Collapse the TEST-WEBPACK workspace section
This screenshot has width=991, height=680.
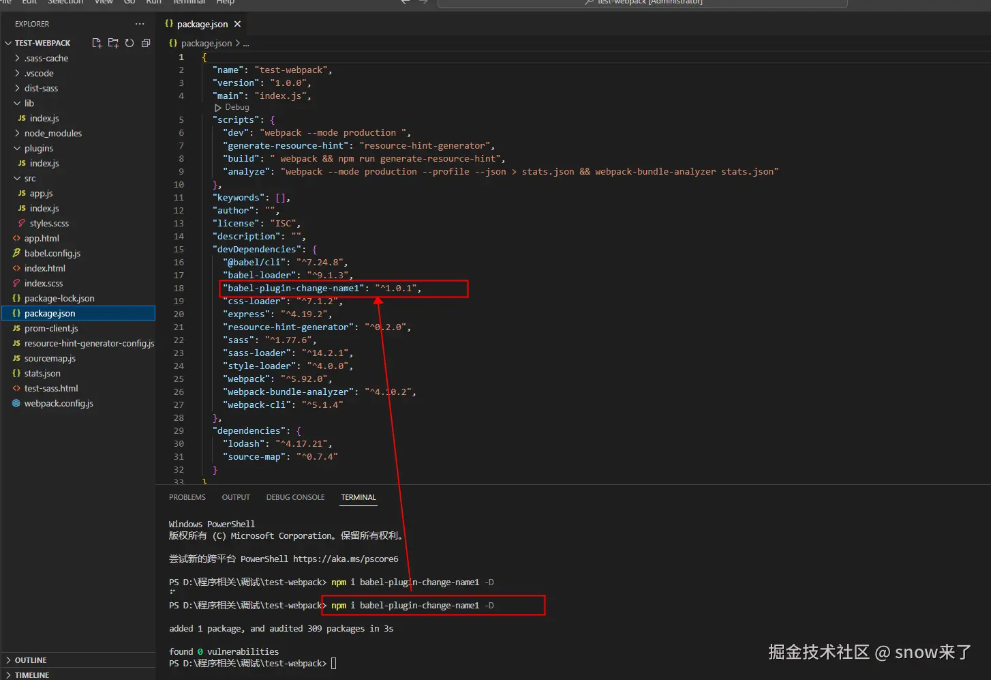[x=8, y=43]
